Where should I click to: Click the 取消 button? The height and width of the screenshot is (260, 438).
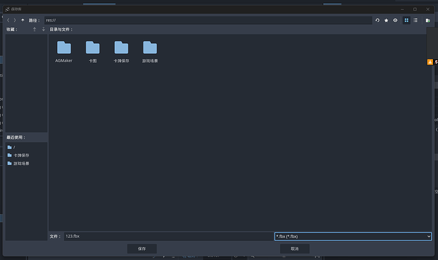click(x=294, y=249)
